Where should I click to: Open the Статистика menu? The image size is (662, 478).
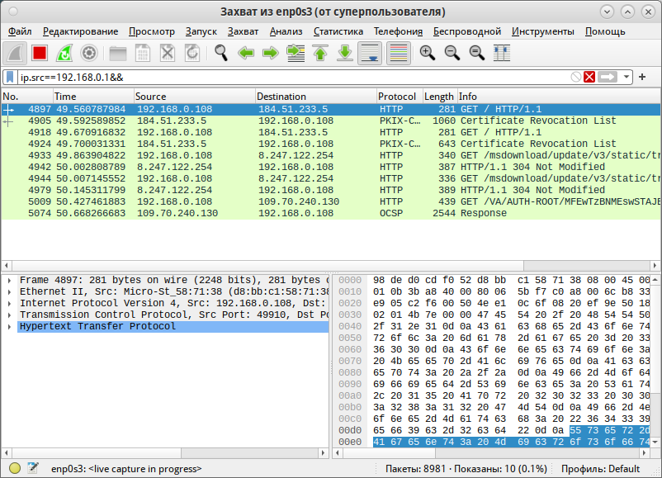pyautogui.click(x=338, y=31)
